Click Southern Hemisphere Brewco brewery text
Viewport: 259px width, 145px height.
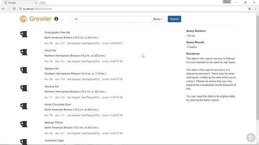(75, 74)
